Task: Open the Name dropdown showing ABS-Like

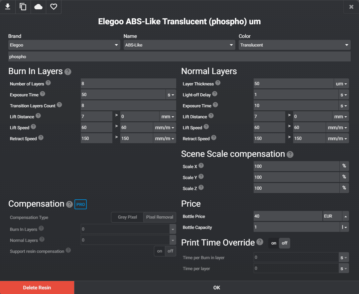Action: coord(179,45)
